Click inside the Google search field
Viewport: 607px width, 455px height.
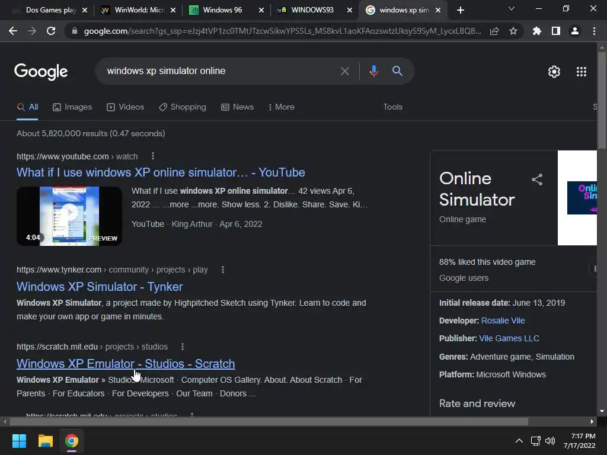point(221,71)
